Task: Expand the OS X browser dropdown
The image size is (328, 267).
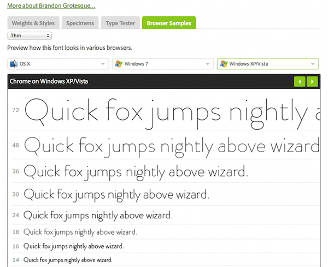Action: [x=58, y=63]
